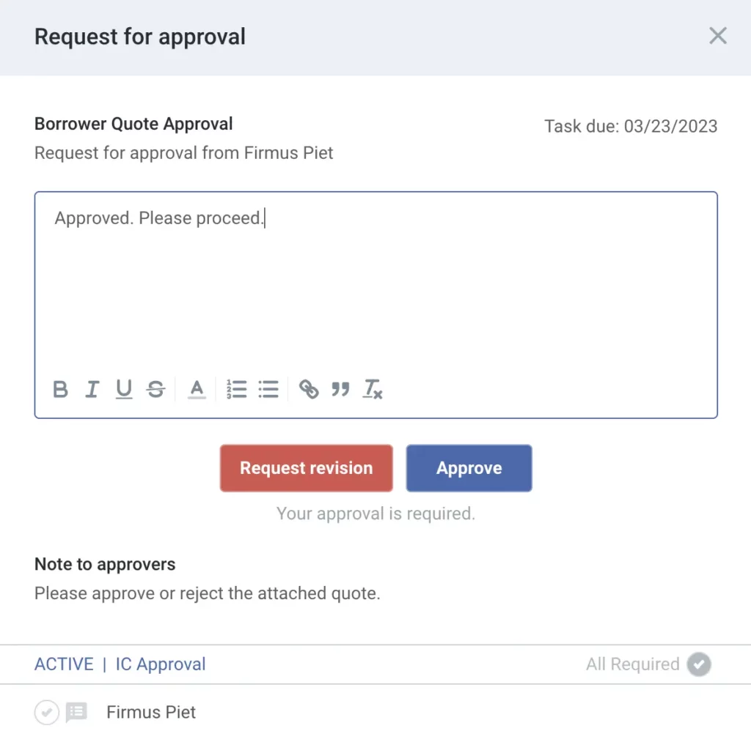This screenshot has height=734, width=751.
Task: Click Approve to approve the quote
Action: 469,467
